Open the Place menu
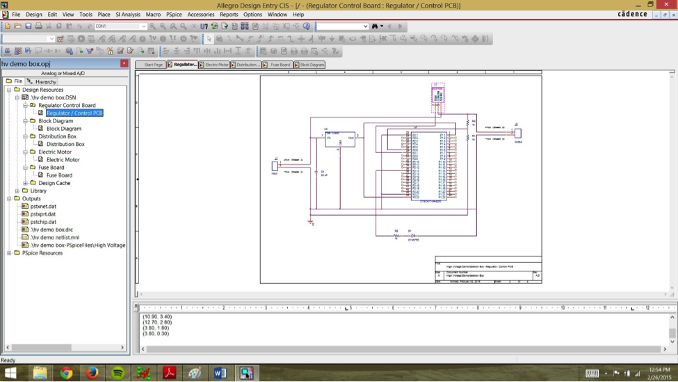678x382 pixels. coord(104,15)
